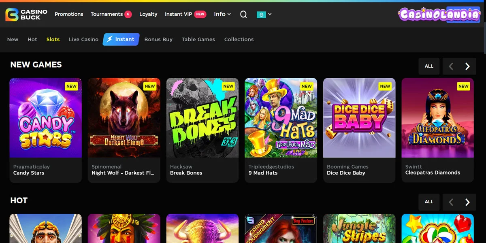The height and width of the screenshot is (243, 486).
Task: Click the Cleopatras Diamonds title text
Action: pos(433,173)
